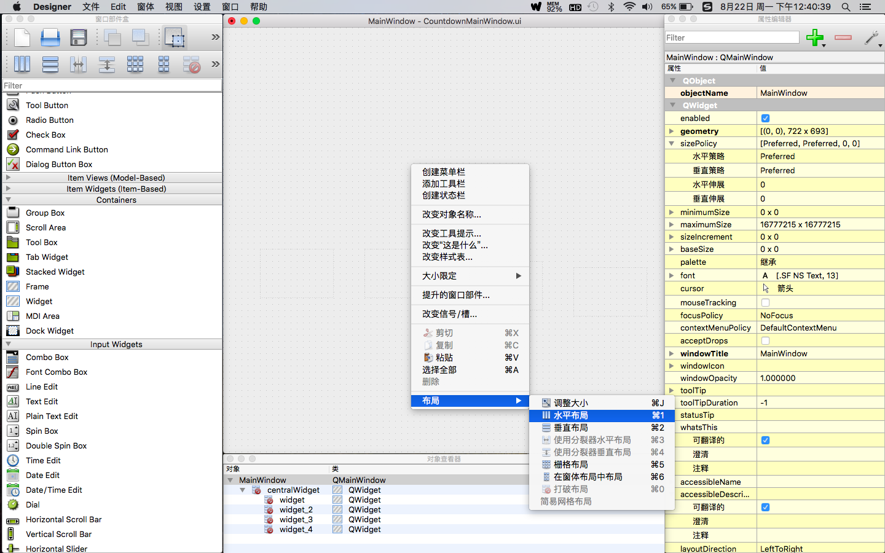The width and height of the screenshot is (885, 553).
Task: Select the Command Link Button widget
Action: pyautogui.click(x=66, y=149)
